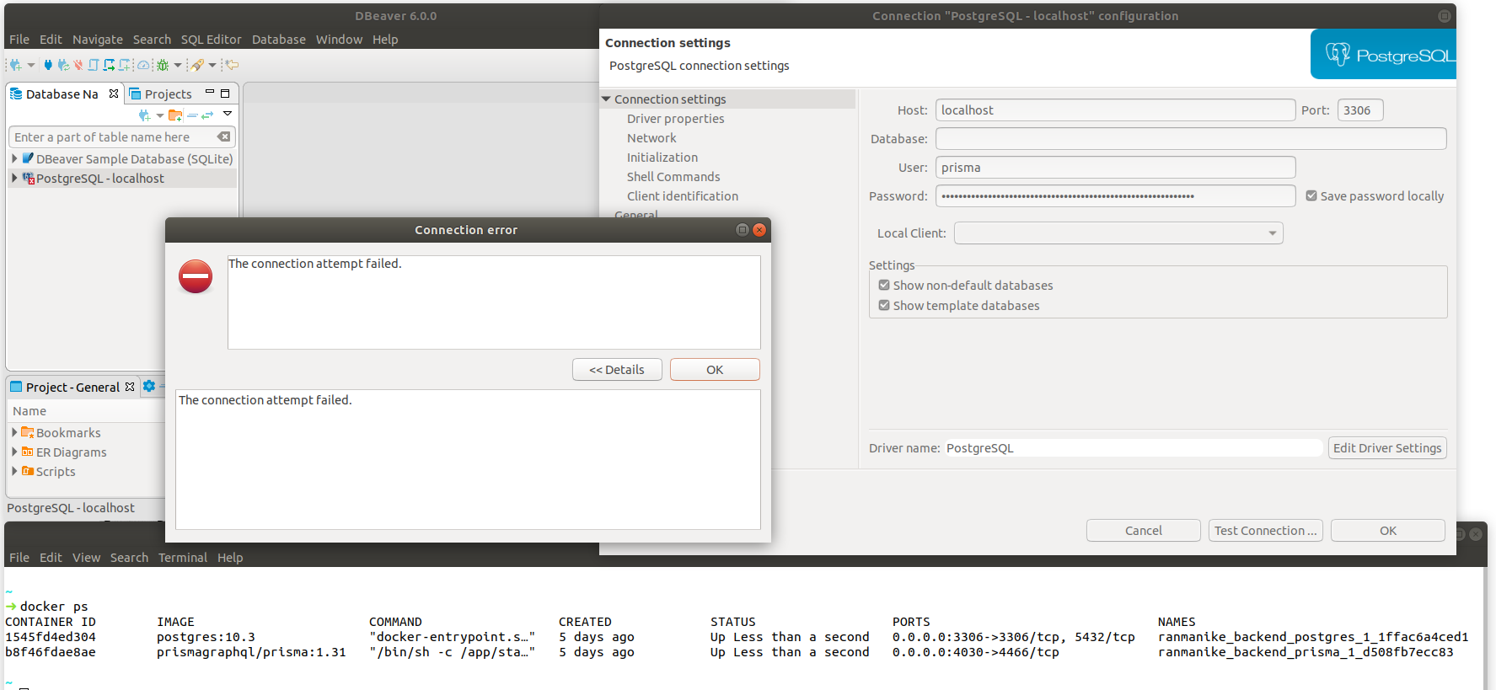1496x690 pixels.
Task: Open the Terminal menu in terminal window
Action: click(183, 558)
